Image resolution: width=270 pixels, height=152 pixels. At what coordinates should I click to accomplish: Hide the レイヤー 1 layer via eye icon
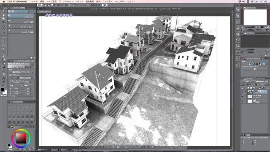point(243,97)
